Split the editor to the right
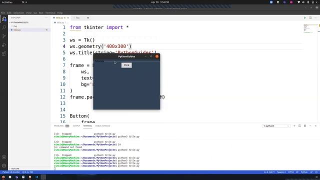Viewport: 320px width, 180px height. (x=310, y=18)
